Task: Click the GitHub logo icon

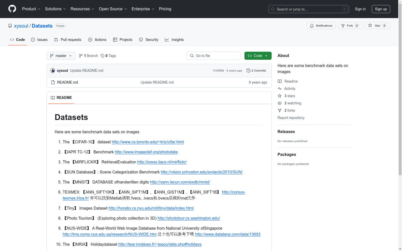Action: click(12, 9)
